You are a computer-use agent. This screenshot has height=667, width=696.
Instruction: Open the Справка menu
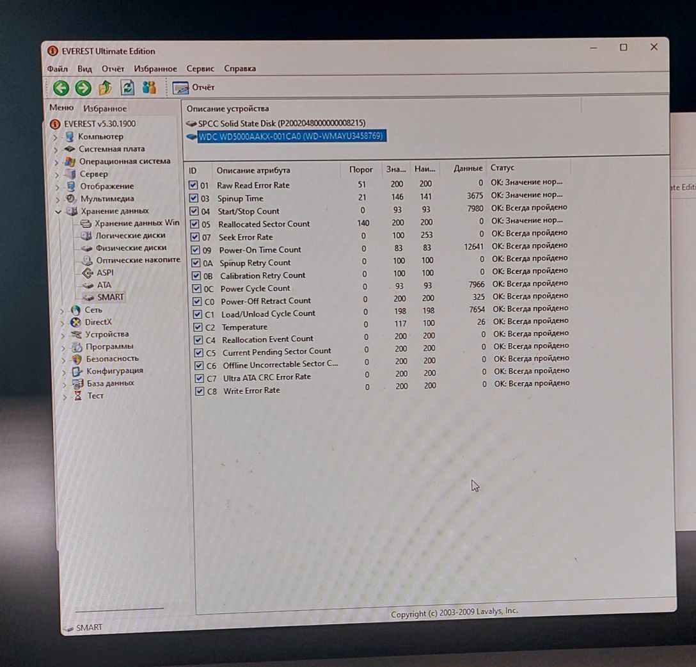(240, 69)
